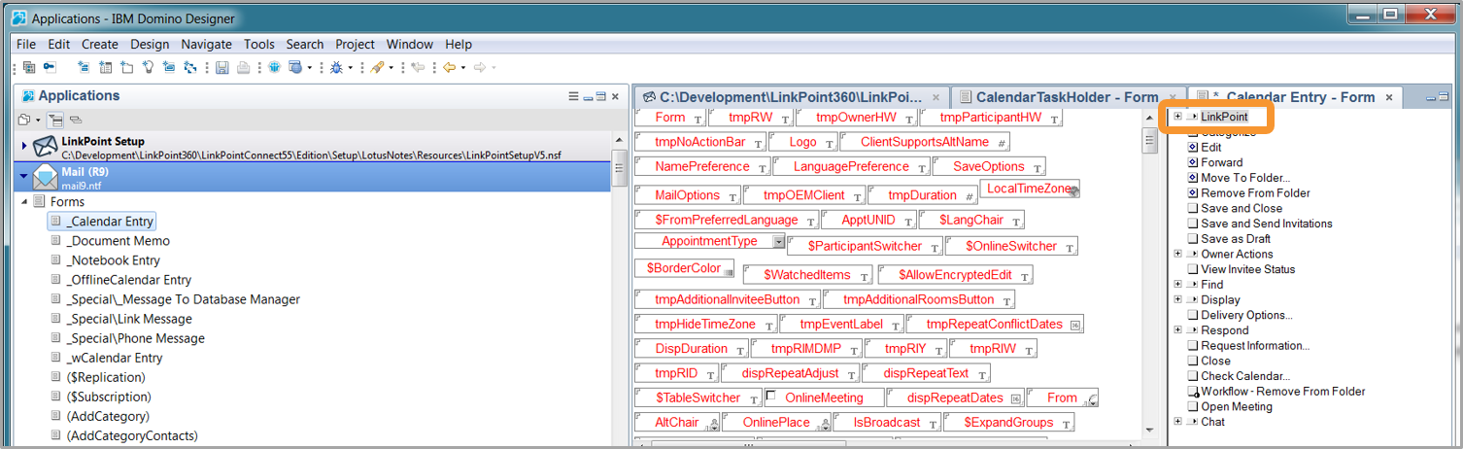
Task: Click the Save icon in the toolbar
Action: point(221,67)
